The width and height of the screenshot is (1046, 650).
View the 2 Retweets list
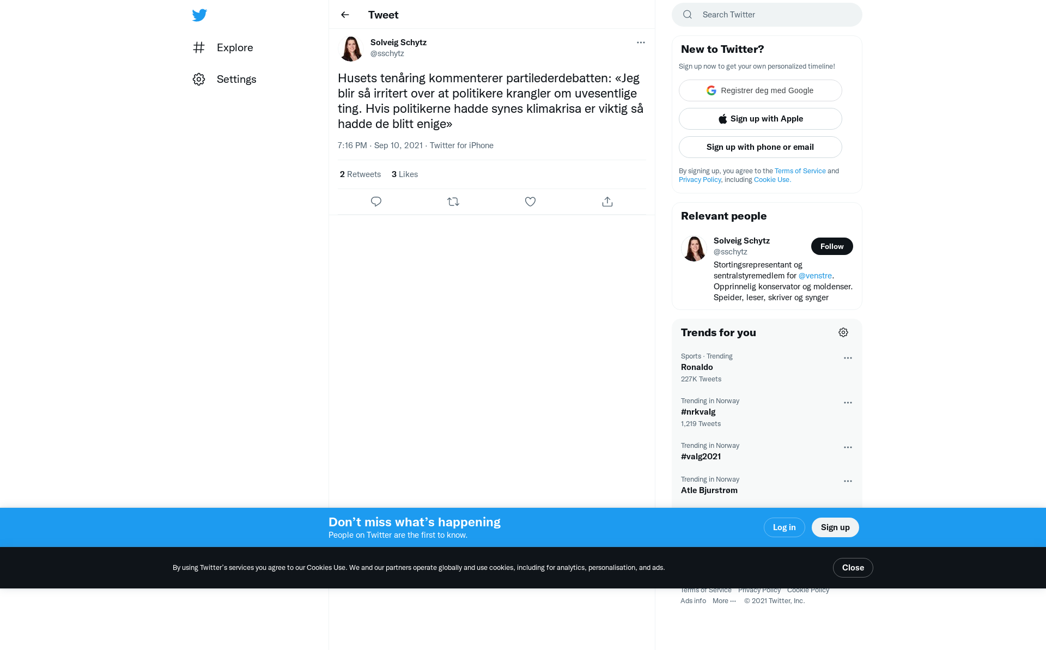[x=360, y=174]
